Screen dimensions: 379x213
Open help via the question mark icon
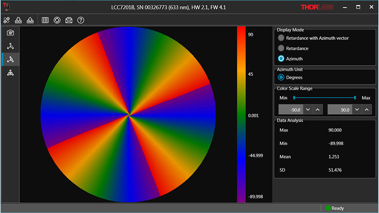81,20
